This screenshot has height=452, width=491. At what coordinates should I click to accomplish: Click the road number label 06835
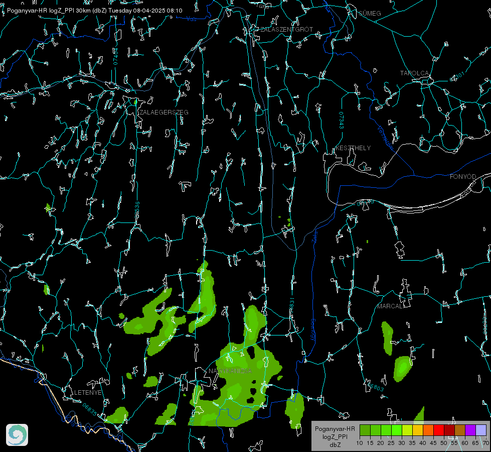90,409
